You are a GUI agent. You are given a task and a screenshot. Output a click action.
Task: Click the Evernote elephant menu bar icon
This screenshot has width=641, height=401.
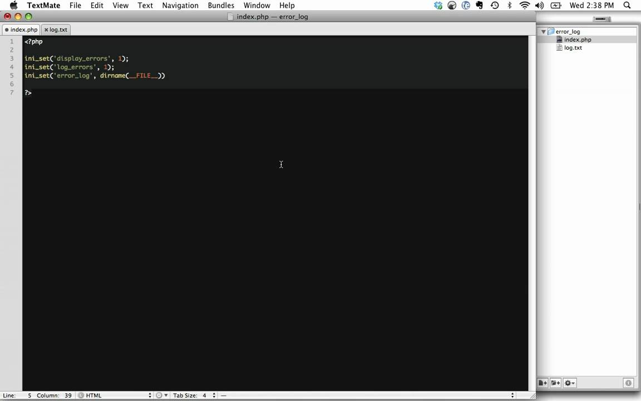480,6
